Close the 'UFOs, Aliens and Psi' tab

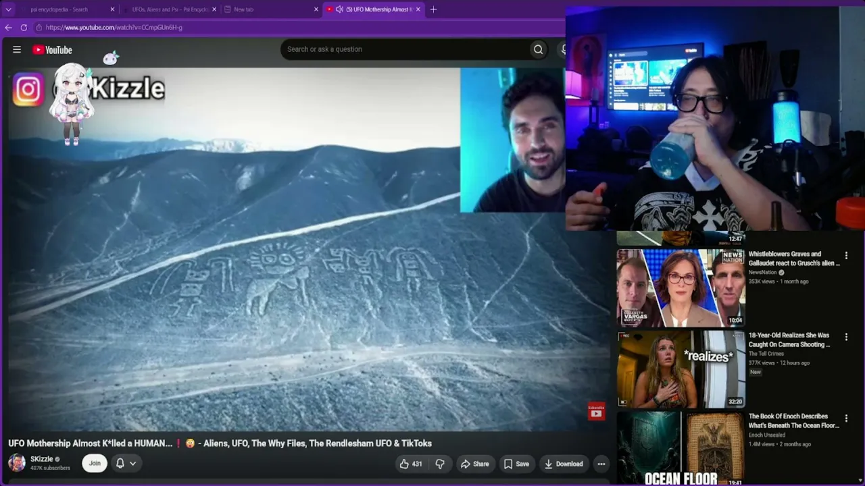click(x=214, y=9)
